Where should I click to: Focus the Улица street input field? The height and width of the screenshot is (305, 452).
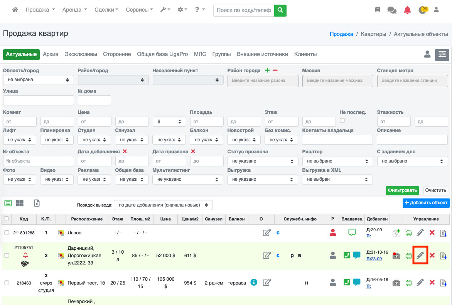tap(38, 100)
